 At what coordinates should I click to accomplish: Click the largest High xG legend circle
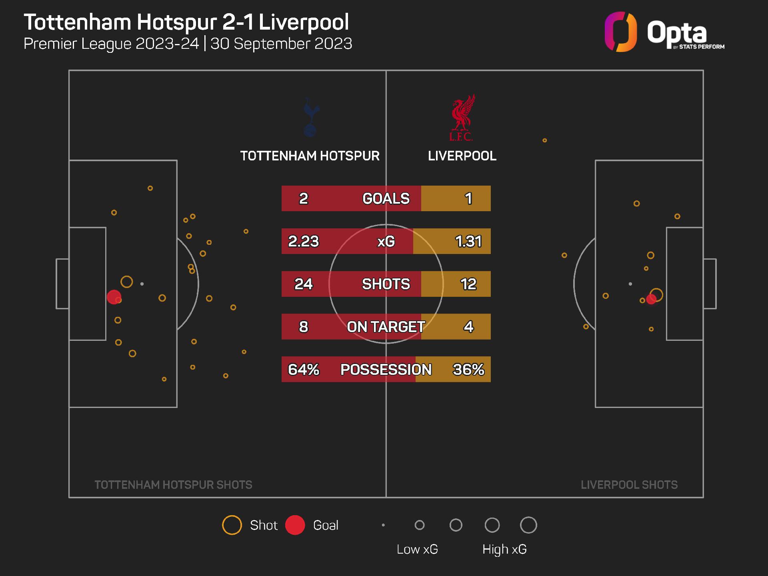[528, 525]
